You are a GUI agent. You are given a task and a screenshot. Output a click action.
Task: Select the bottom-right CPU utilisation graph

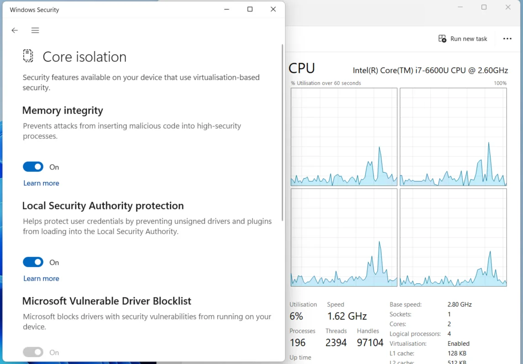point(453,237)
